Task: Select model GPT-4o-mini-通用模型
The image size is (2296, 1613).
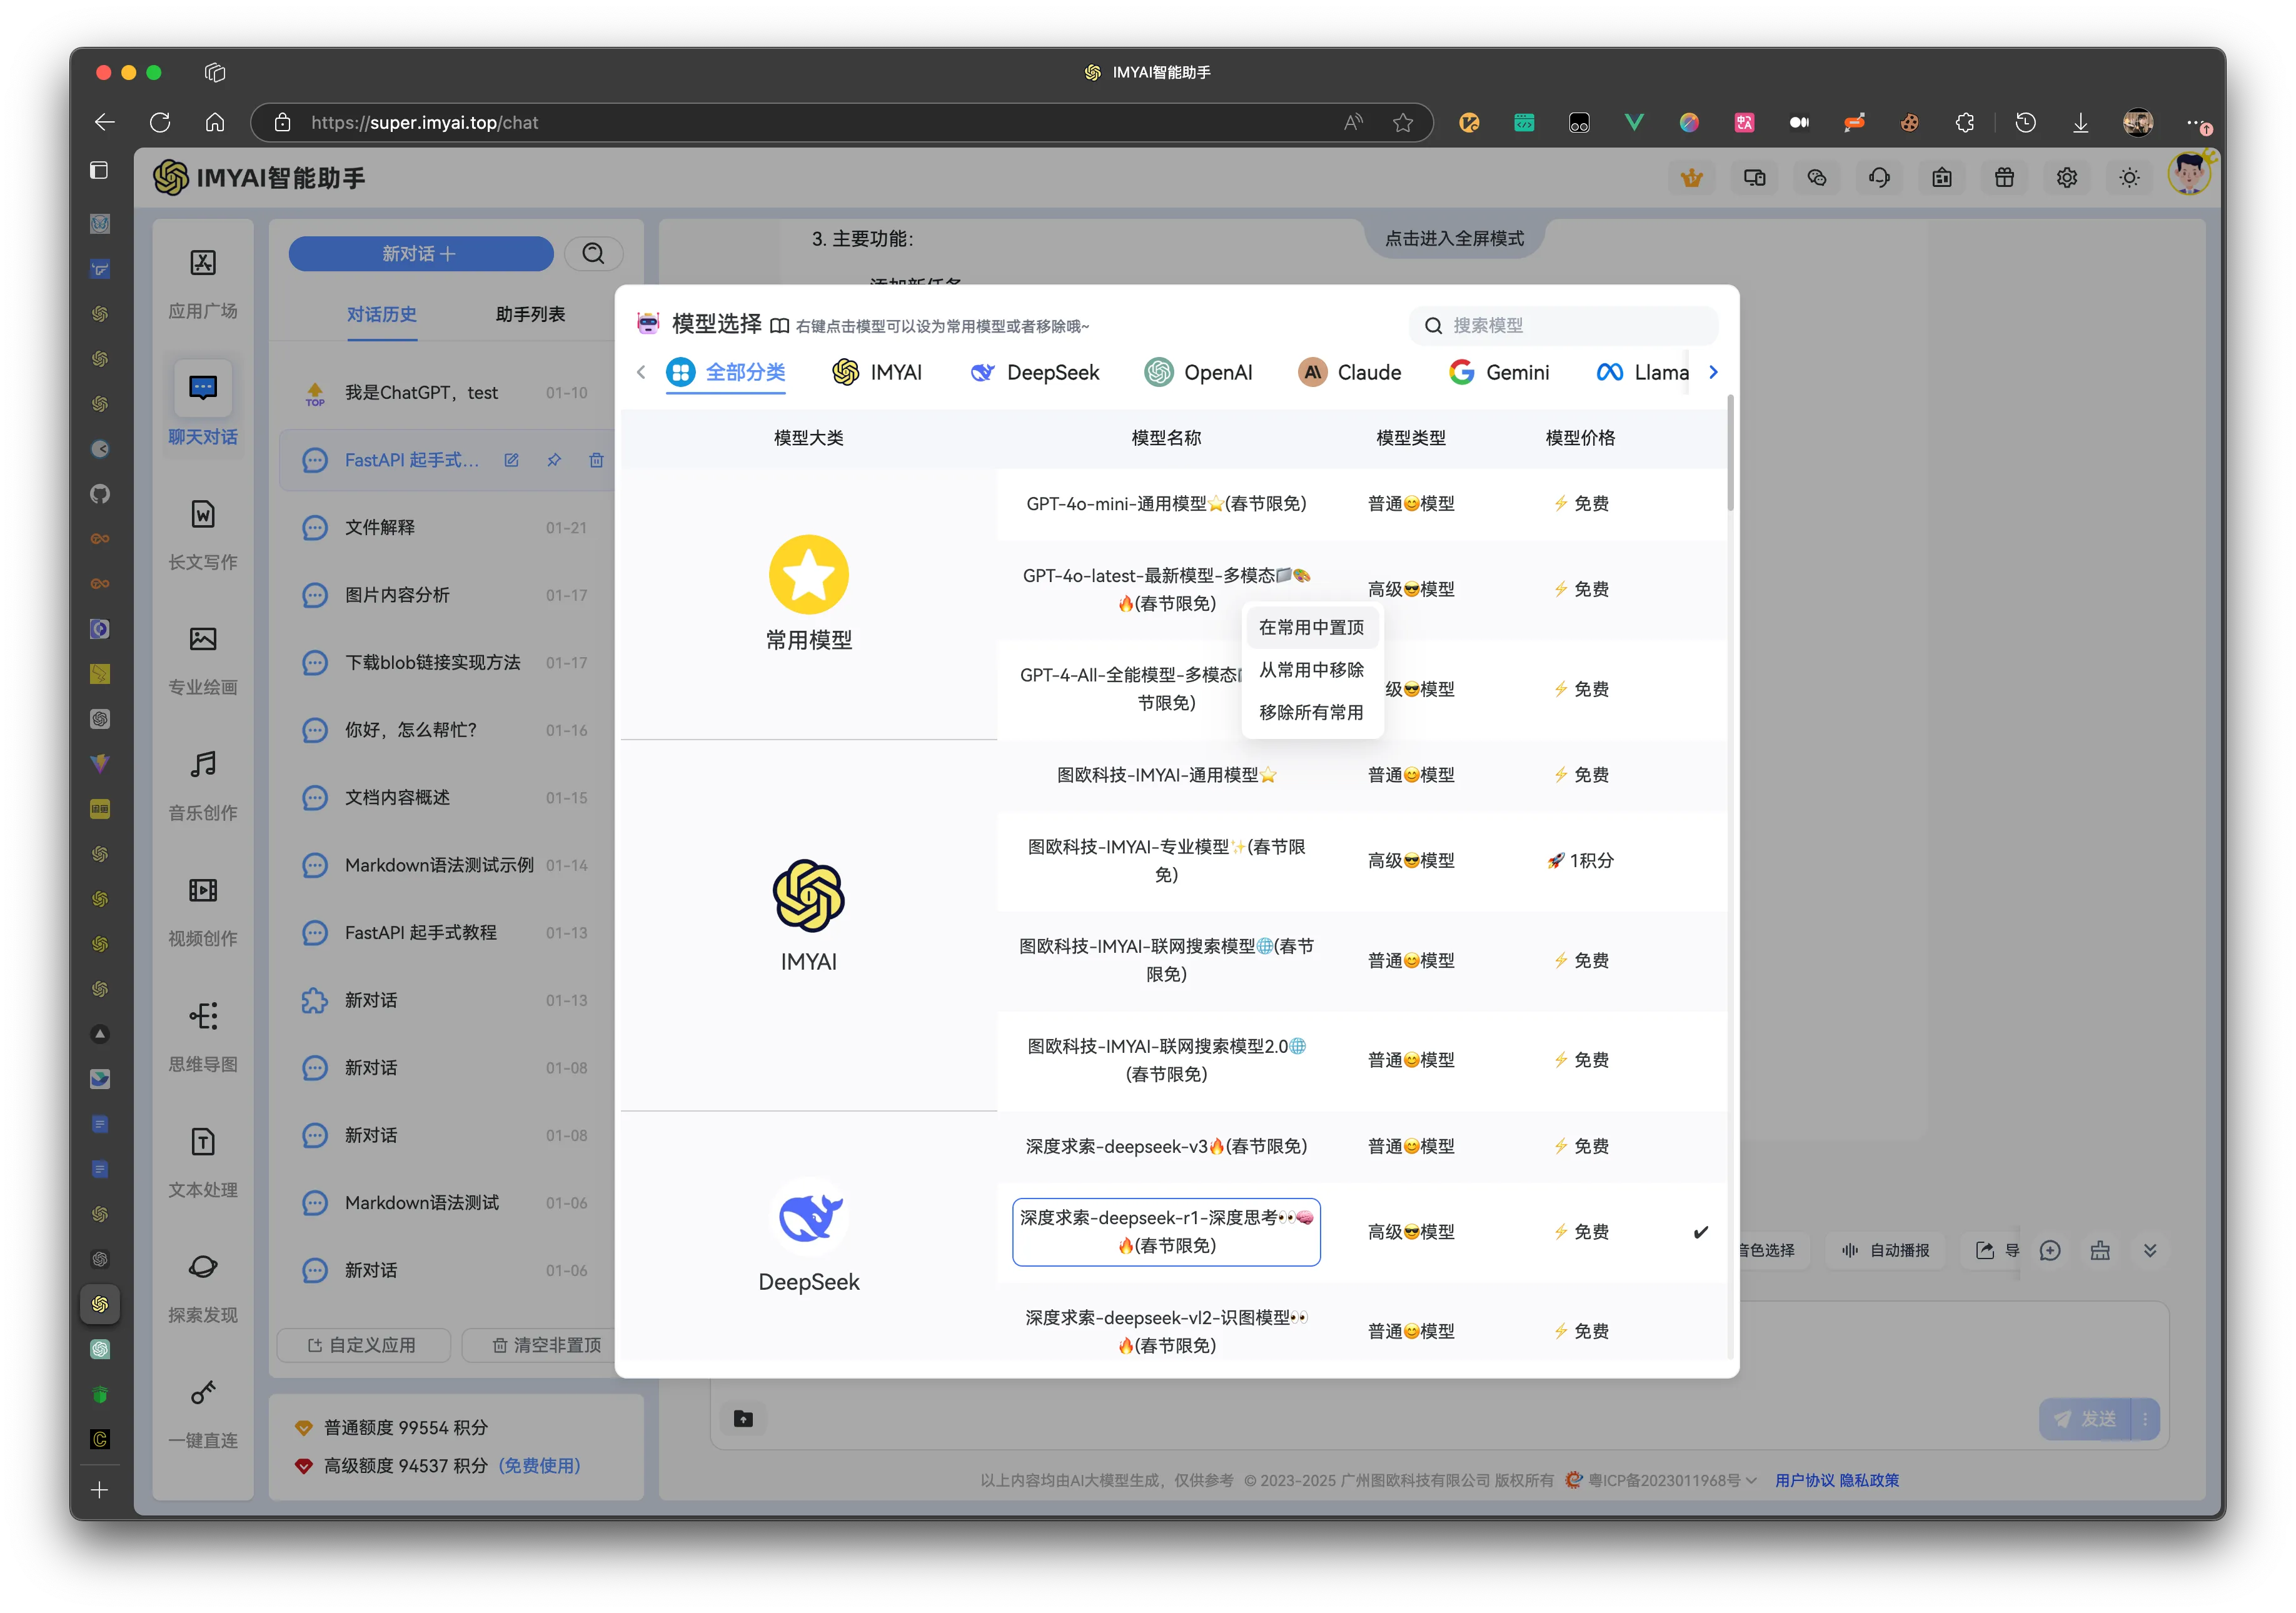Action: [x=1166, y=503]
